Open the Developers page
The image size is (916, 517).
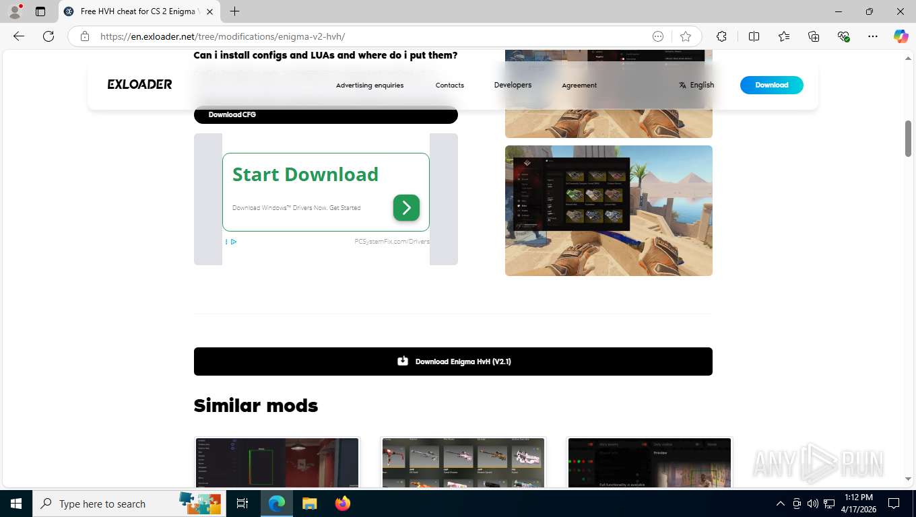coord(513,85)
